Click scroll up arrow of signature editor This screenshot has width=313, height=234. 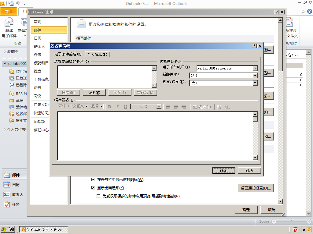pyautogui.click(x=255, y=114)
